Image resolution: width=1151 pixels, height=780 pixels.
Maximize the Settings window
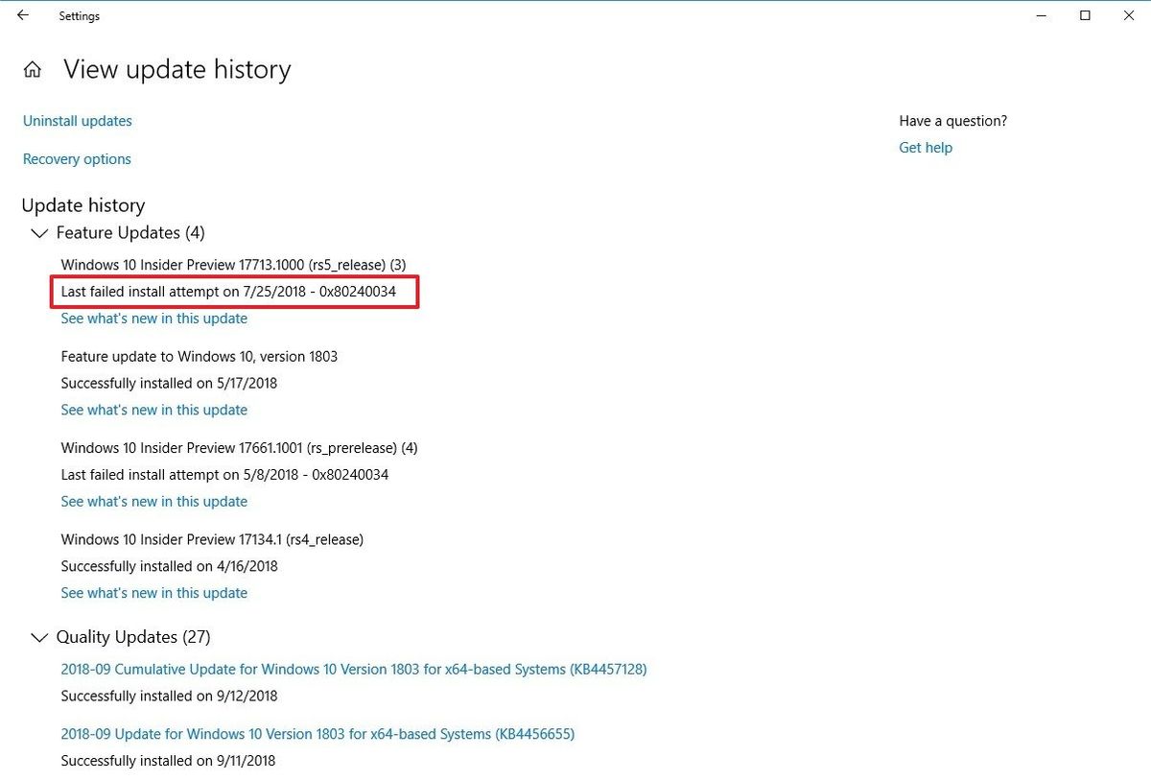[1085, 15]
